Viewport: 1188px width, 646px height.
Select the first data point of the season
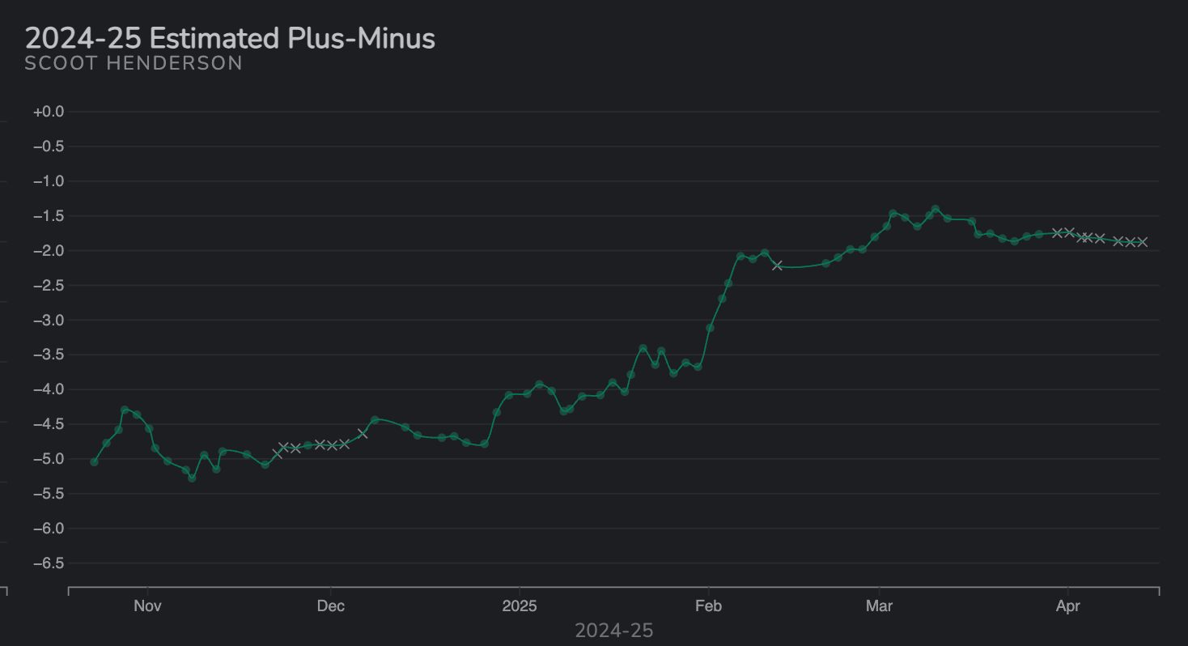point(94,462)
